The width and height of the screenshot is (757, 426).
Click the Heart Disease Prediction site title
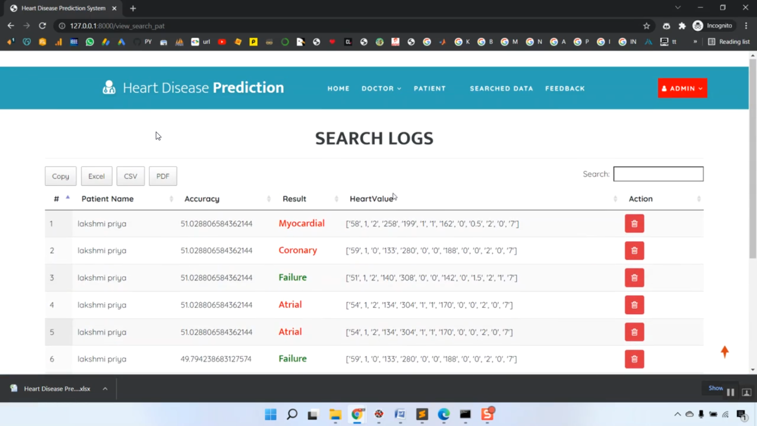203,87
